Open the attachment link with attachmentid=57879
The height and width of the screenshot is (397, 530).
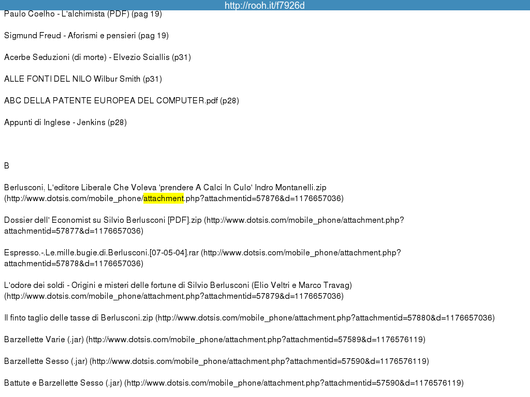(174, 296)
